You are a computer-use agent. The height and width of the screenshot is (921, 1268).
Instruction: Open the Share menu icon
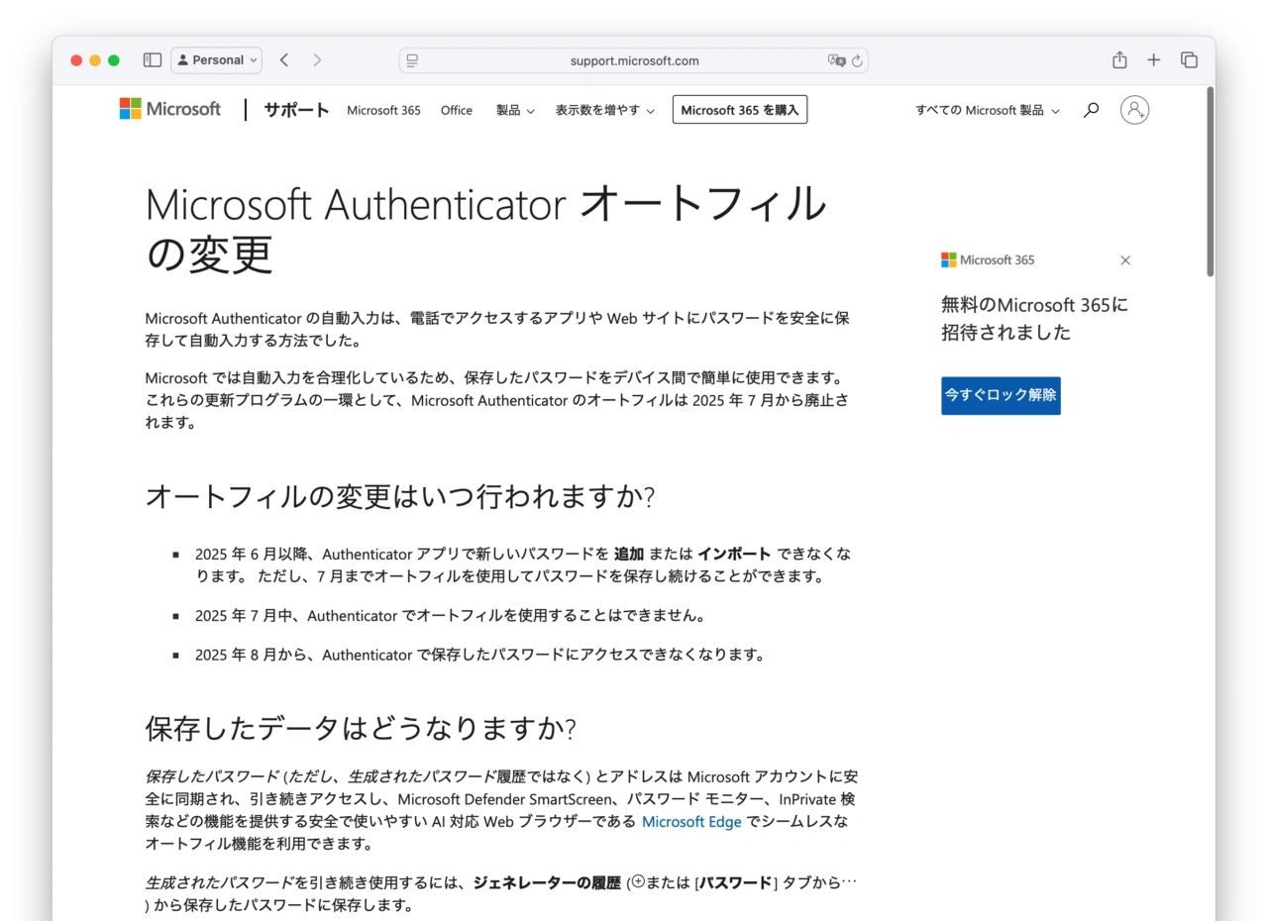(1119, 60)
